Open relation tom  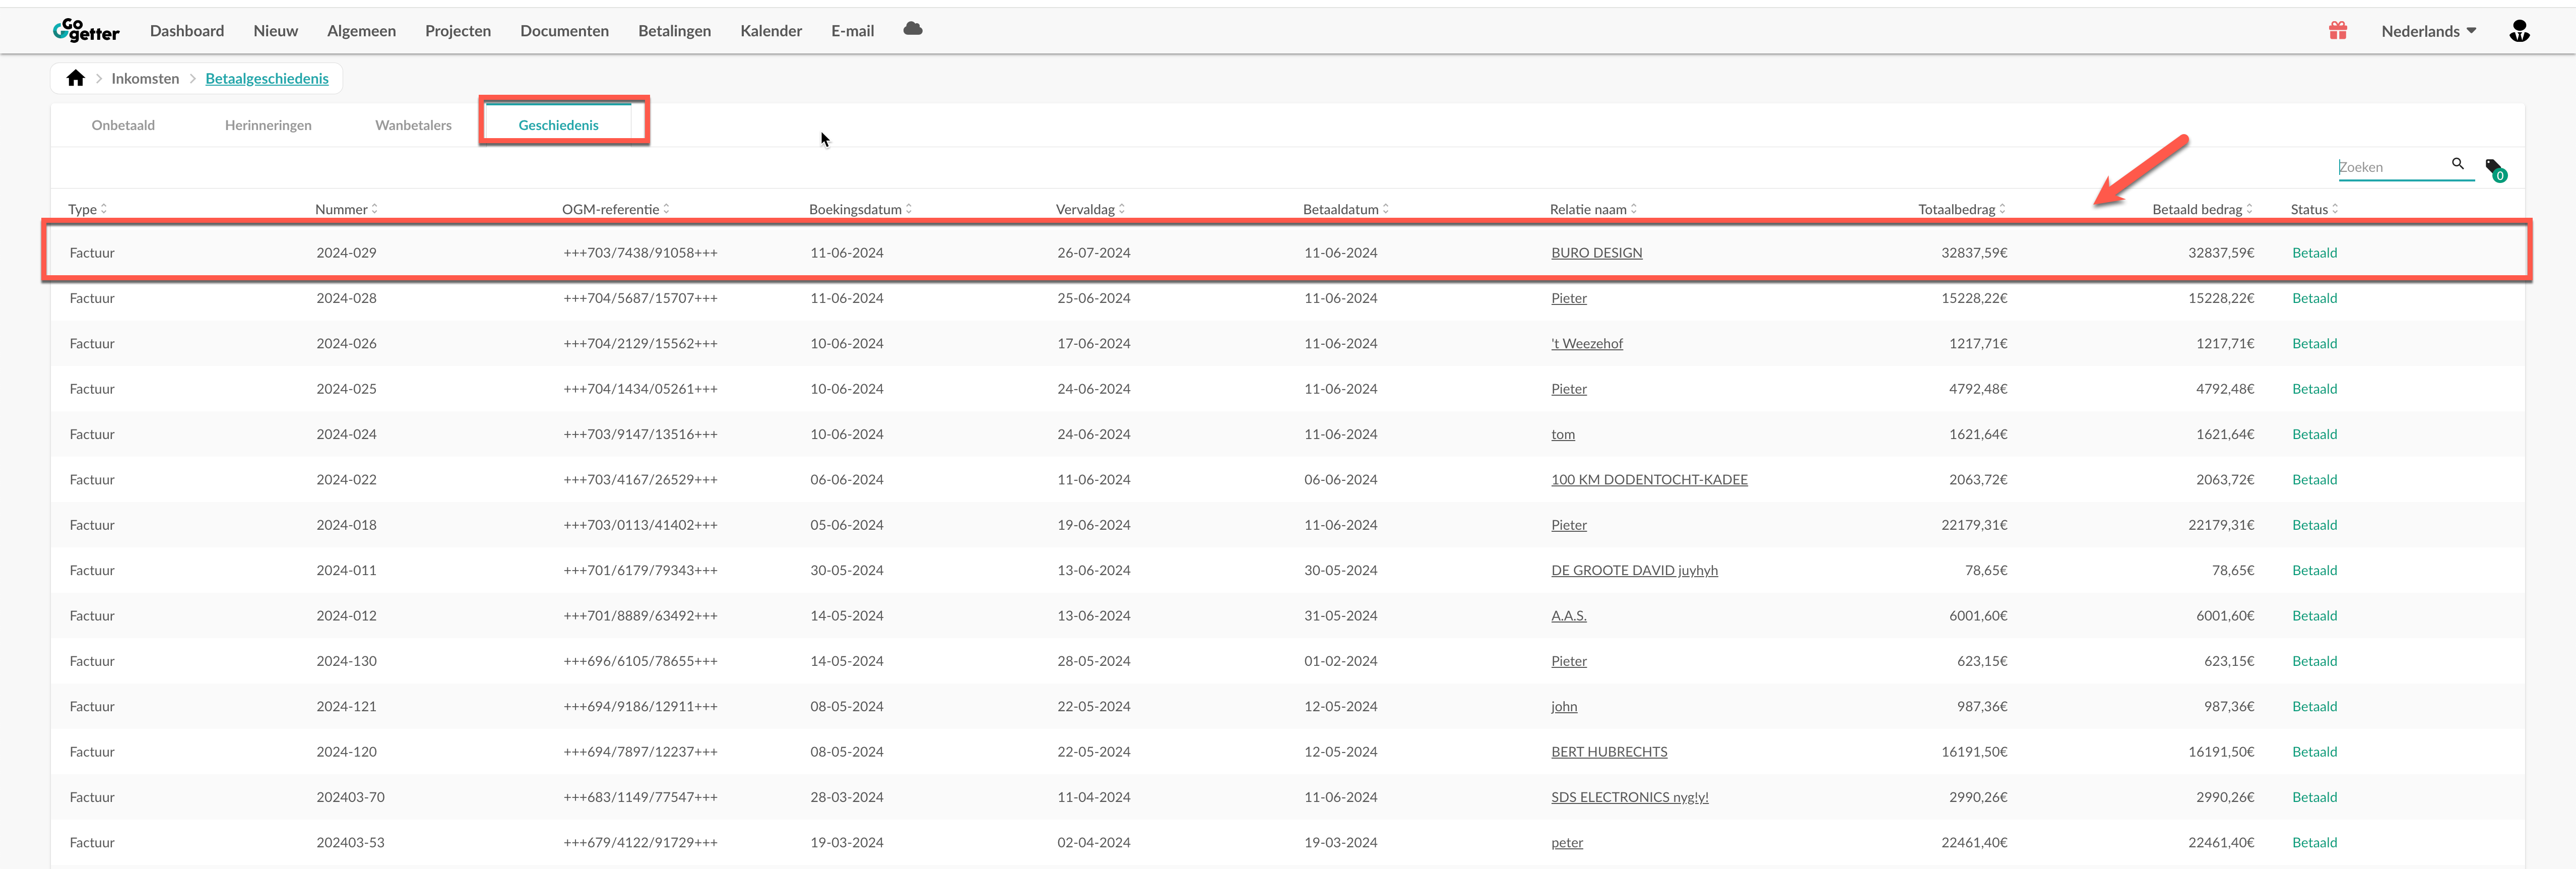(x=1563, y=435)
